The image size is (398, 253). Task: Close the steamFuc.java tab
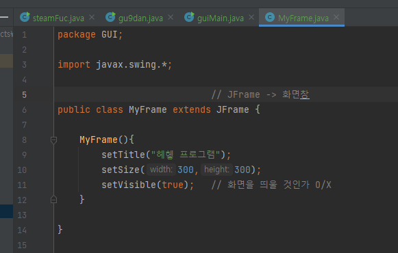[92, 18]
